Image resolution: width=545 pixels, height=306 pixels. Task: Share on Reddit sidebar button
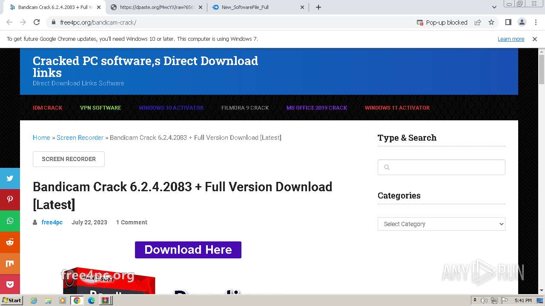click(10, 242)
